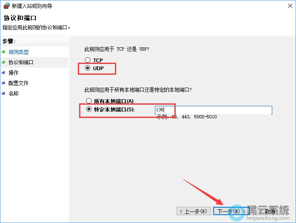This screenshot has height=223, width=296.
Task: Go back with 上一步(B) button
Action: [194, 211]
